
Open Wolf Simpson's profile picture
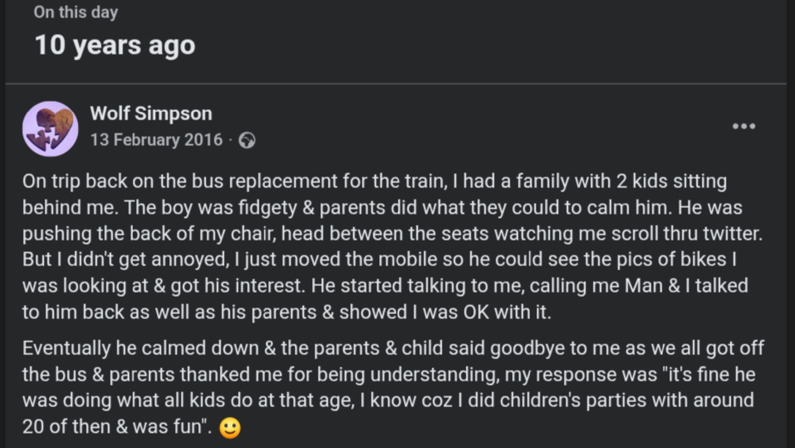click(50, 129)
